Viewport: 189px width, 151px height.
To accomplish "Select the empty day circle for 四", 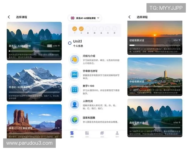I will pos(94,29).
